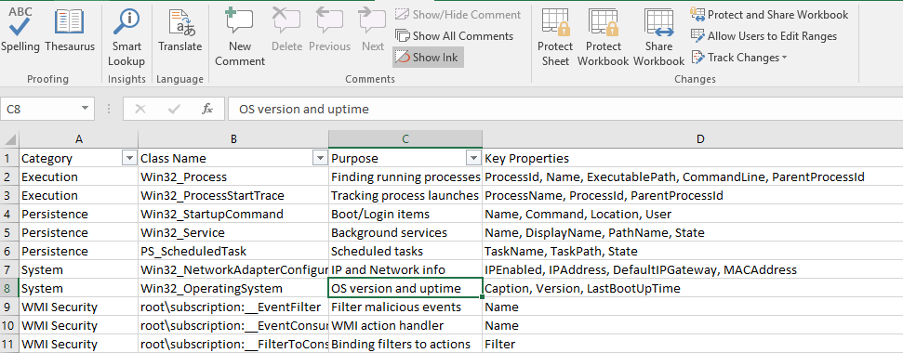Click Protect and Share Workbook

769,15
